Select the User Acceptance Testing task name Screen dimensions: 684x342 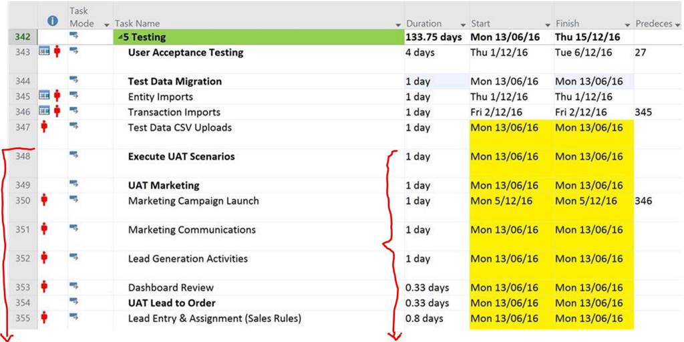[186, 53]
